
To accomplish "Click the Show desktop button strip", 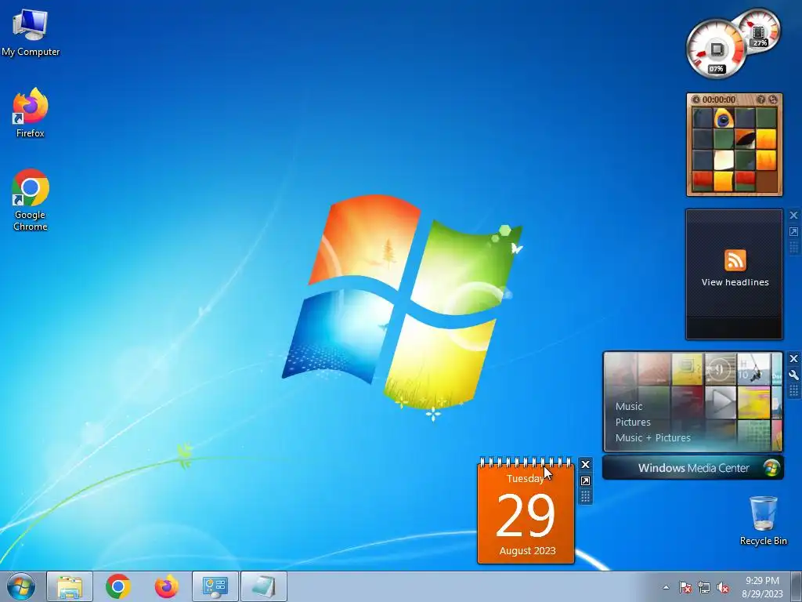I will click(x=796, y=586).
